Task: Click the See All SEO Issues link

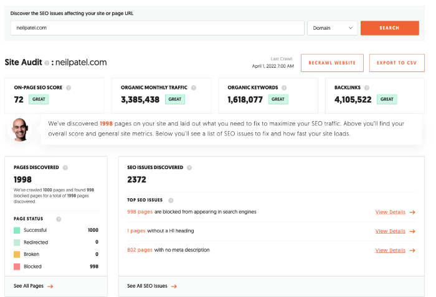Action: [147, 286]
